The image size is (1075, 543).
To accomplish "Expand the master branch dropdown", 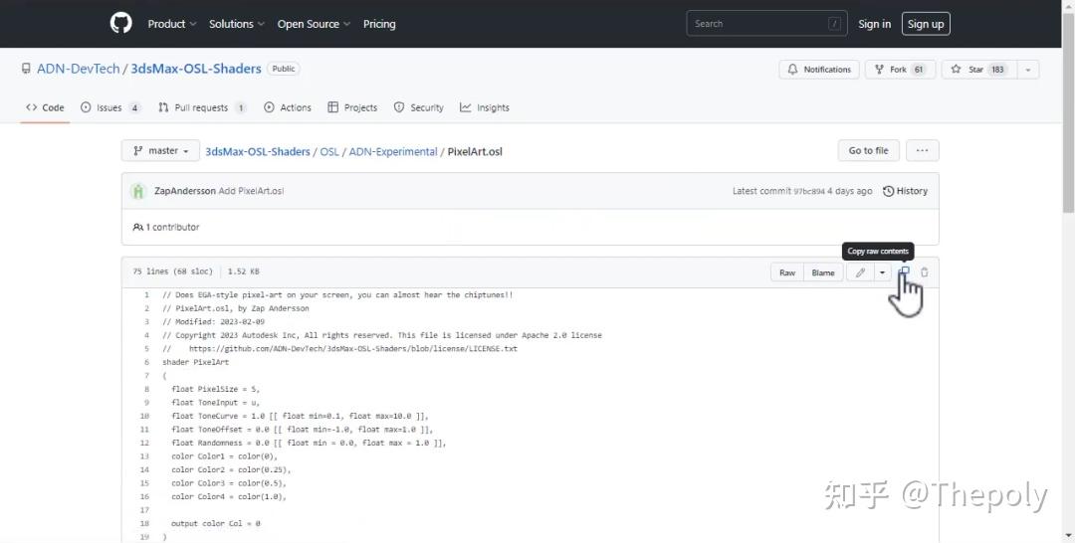I will (x=160, y=151).
